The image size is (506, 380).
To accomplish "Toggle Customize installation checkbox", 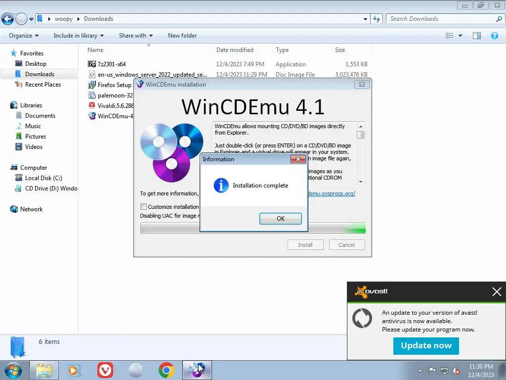I will 144,206.
